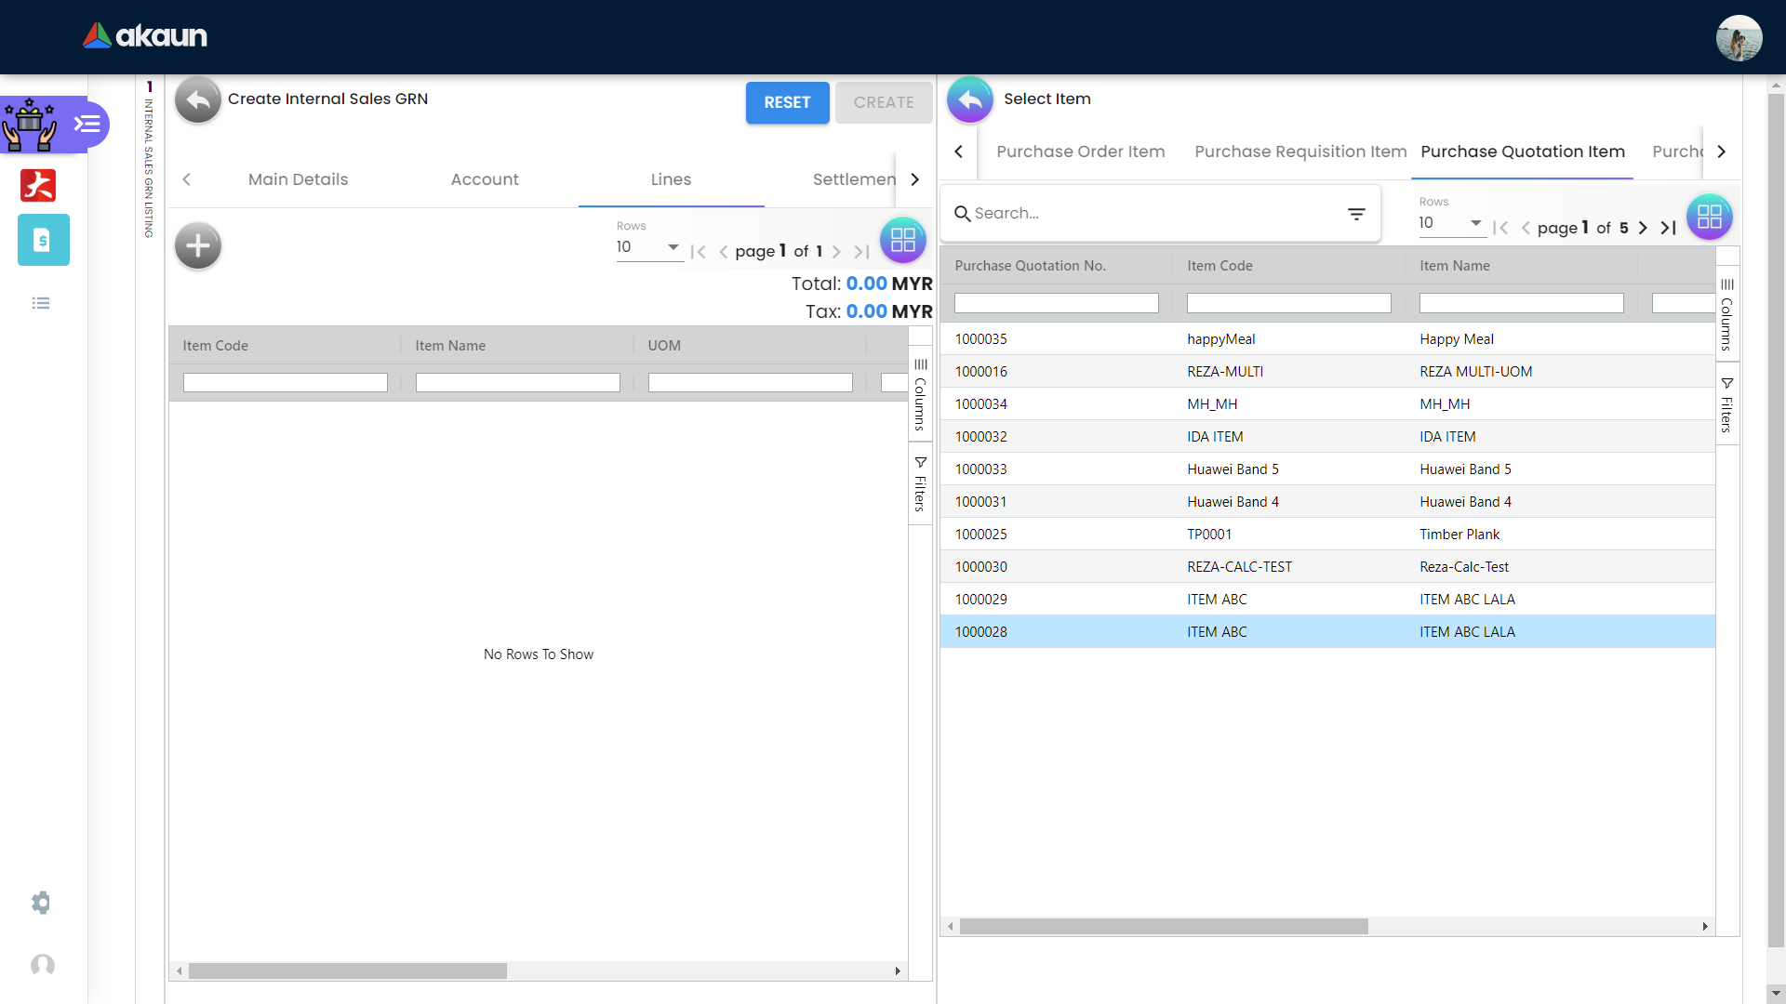Toggle the purple sidebar menu collapse button
Screen dimensions: 1786x1004
(x=87, y=124)
